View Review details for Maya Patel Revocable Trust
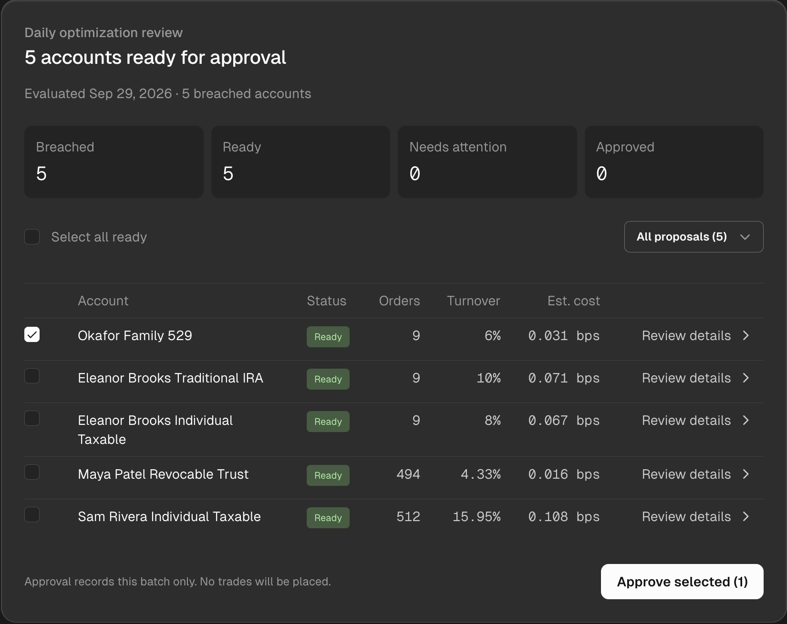 pyautogui.click(x=696, y=474)
